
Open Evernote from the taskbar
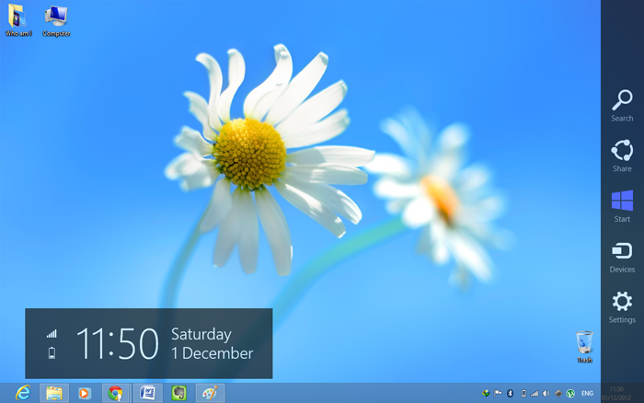[179, 393]
